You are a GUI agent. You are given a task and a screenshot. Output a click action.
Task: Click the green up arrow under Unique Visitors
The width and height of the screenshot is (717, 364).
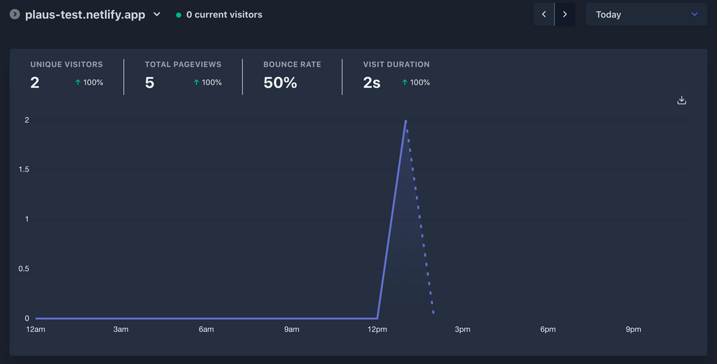pos(78,83)
